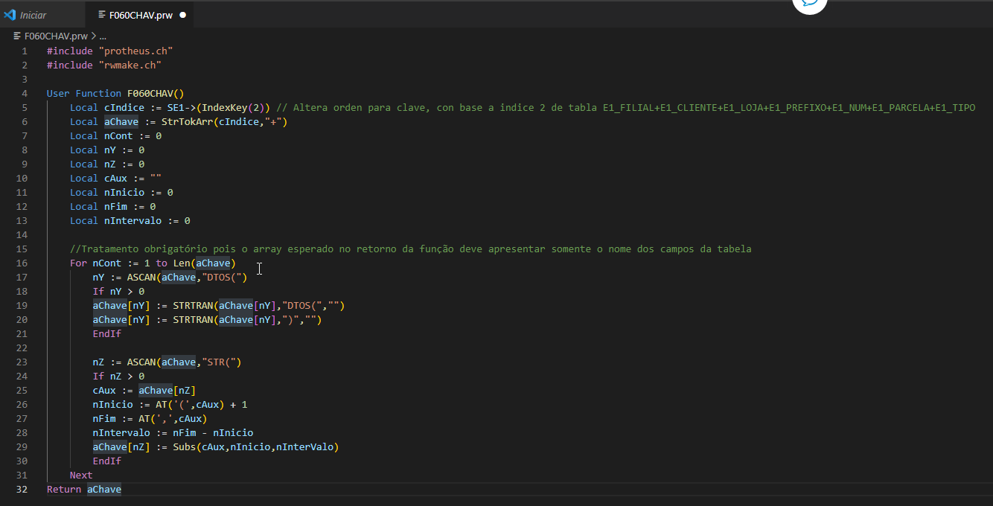993x506 pixels.
Task: Click "If nZ > 0" on line 24
Action: pyautogui.click(x=118, y=376)
